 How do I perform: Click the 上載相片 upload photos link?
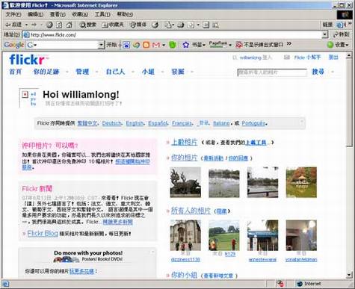(x=185, y=143)
